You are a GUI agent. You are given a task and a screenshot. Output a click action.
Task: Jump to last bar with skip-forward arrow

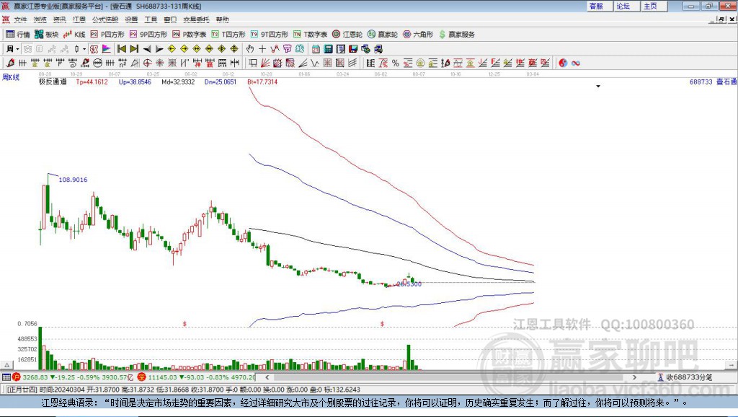134,48
